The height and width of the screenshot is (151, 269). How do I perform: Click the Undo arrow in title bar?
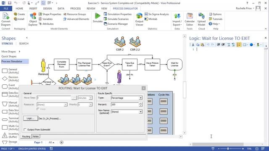pyautogui.click(x=16, y=3)
